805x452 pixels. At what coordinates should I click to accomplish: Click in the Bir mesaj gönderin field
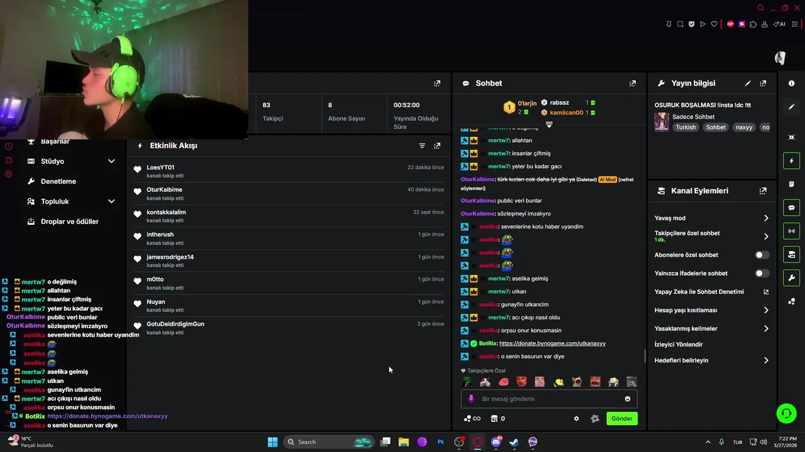click(549, 399)
